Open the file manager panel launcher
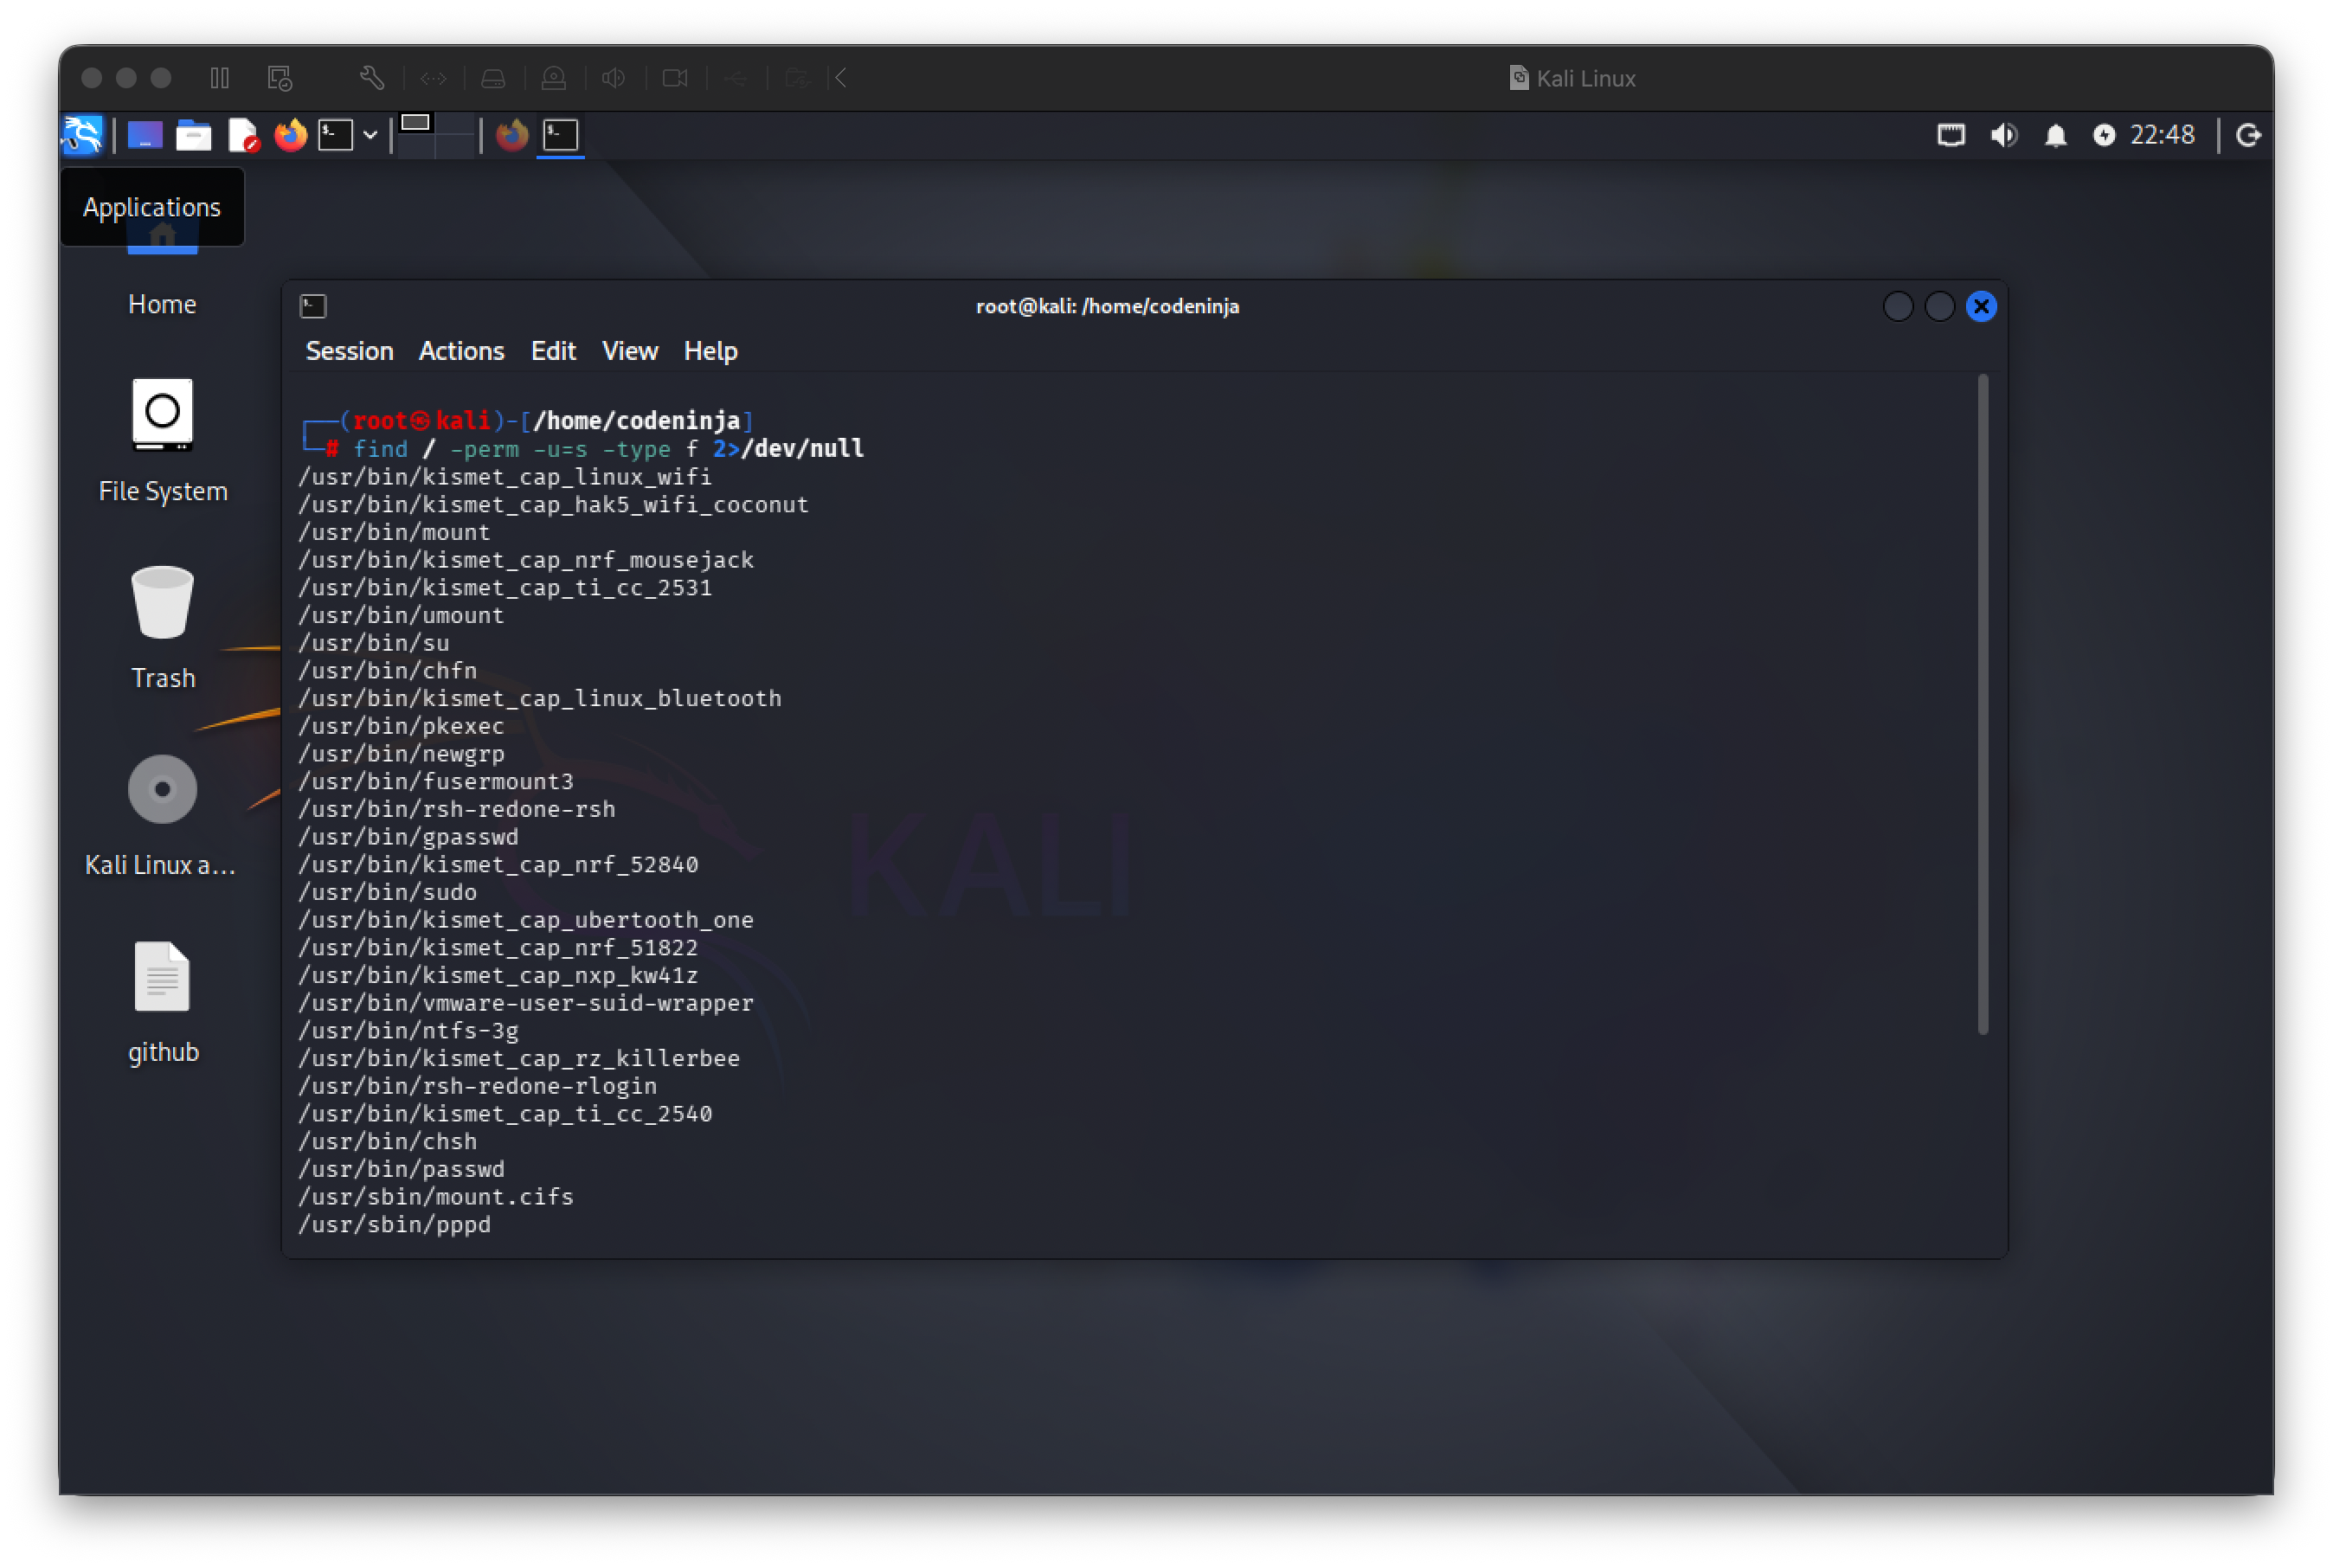Screen dimensions: 2333x1568 click(x=194, y=135)
